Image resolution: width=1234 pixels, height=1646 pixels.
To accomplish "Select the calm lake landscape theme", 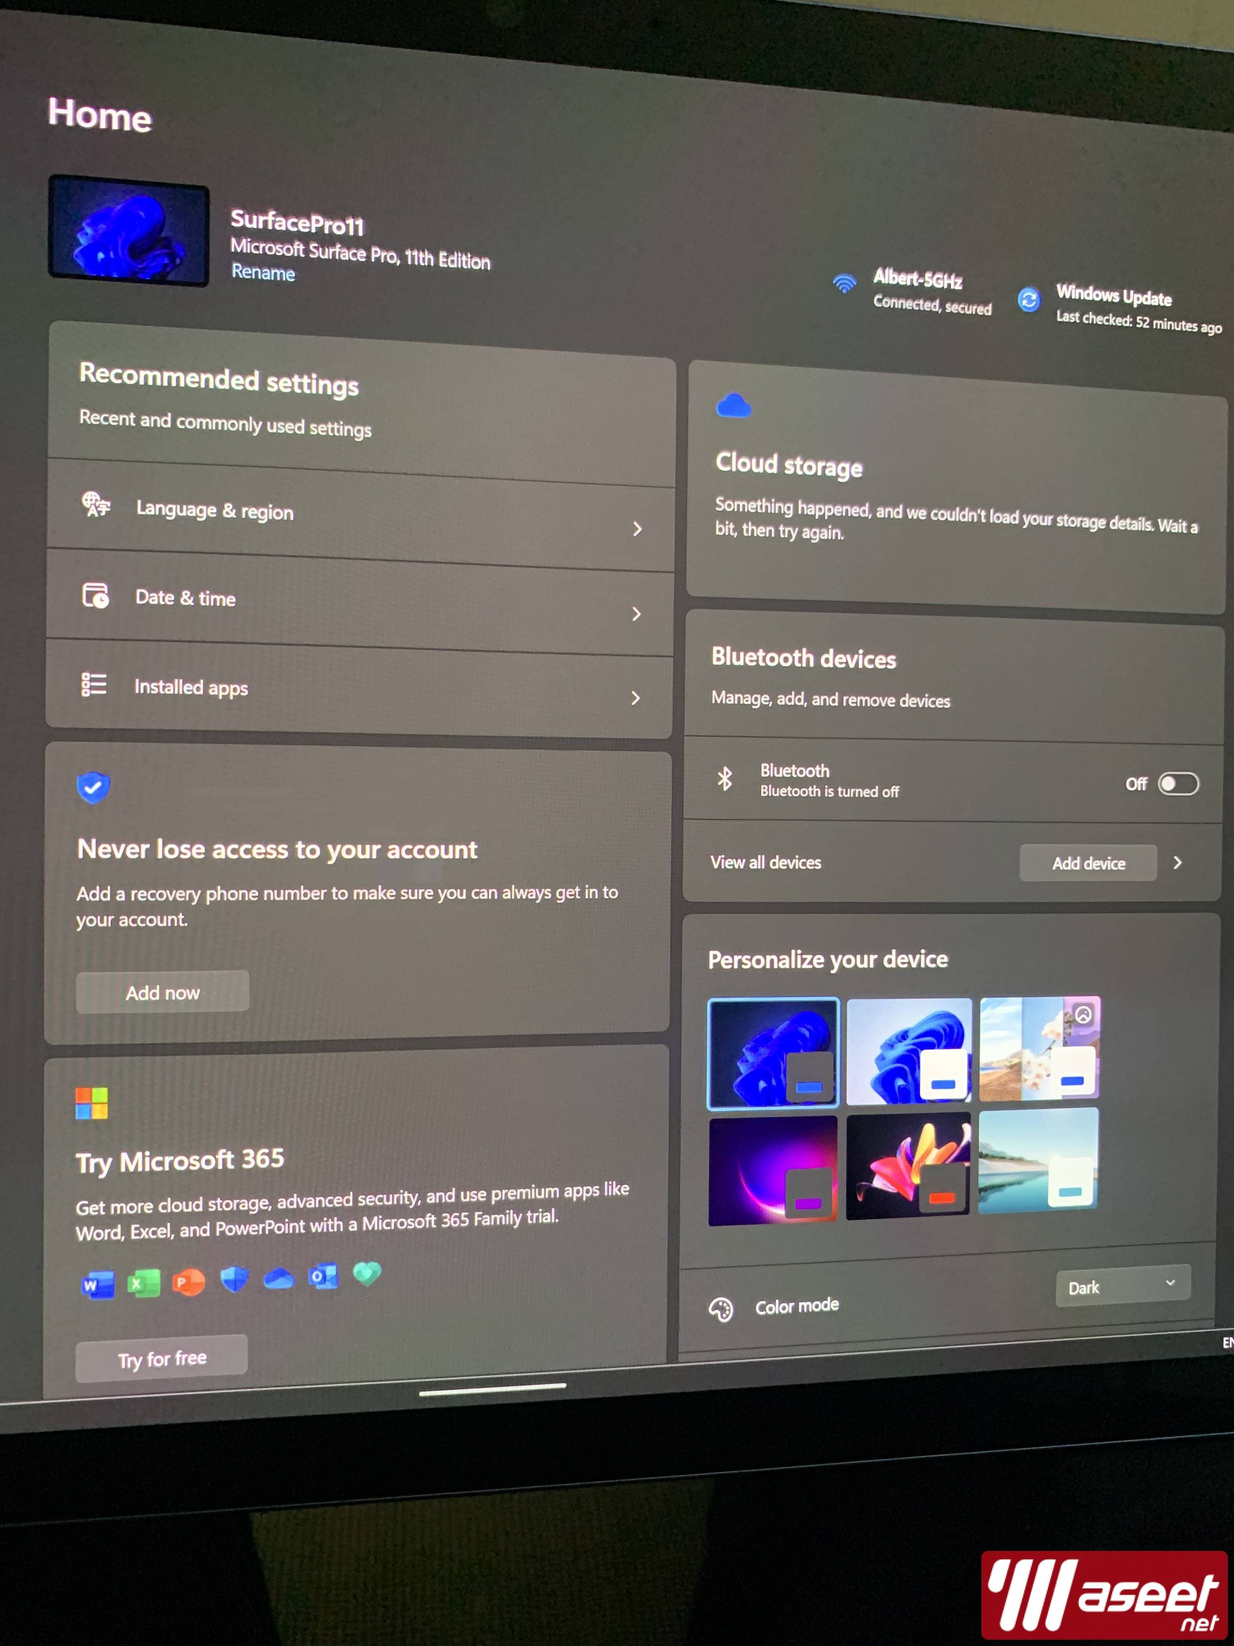I will click(1038, 1160).
